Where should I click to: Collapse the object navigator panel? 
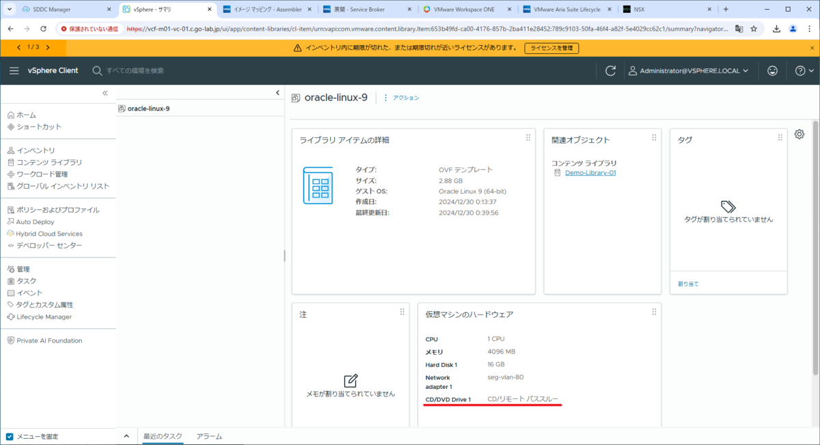[277, 93]
